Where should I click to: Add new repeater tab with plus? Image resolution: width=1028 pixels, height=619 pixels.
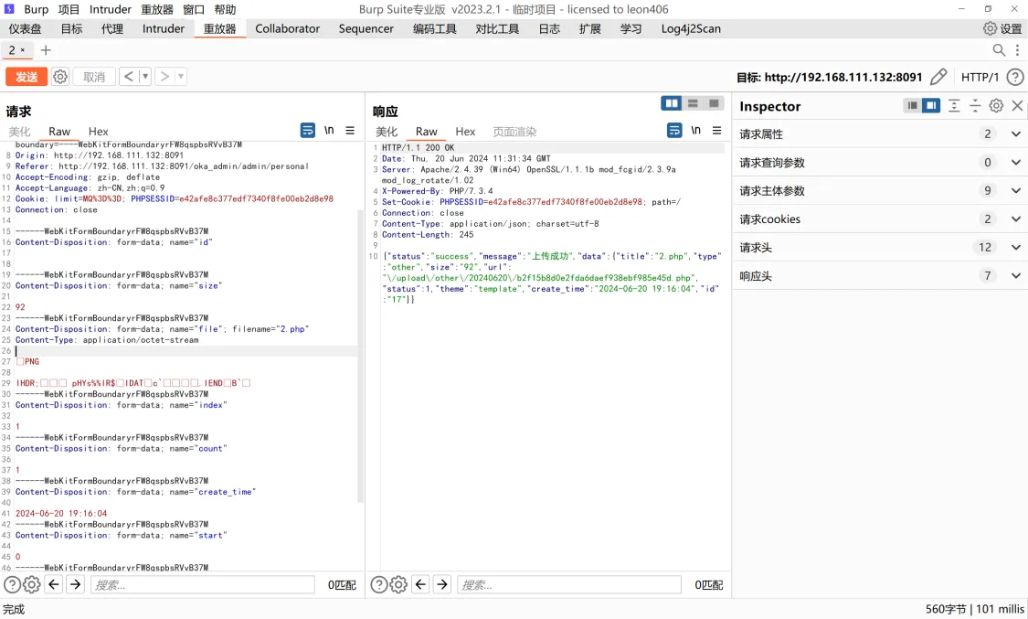46,50
